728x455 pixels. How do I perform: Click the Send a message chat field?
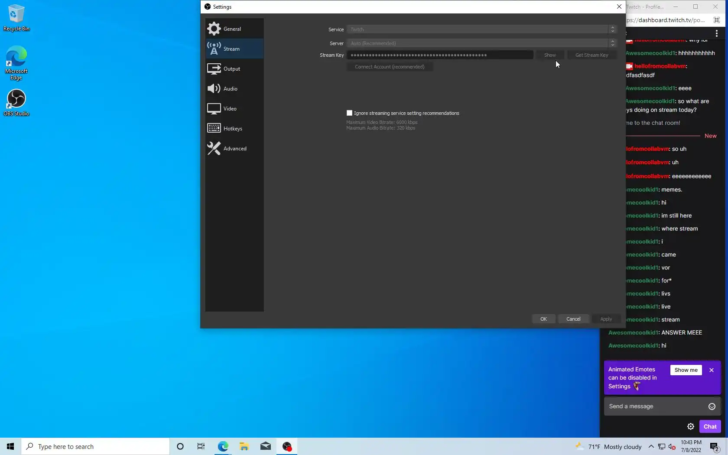656,406
